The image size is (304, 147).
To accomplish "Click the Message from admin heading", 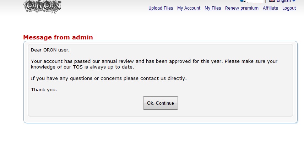I will click(58, 37).
